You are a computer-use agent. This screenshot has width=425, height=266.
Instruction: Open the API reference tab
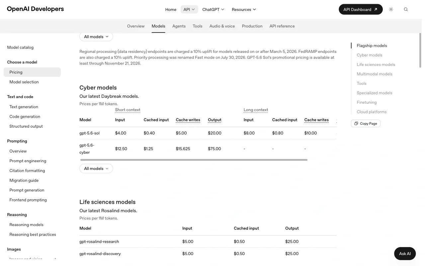(x=282, y=26)
